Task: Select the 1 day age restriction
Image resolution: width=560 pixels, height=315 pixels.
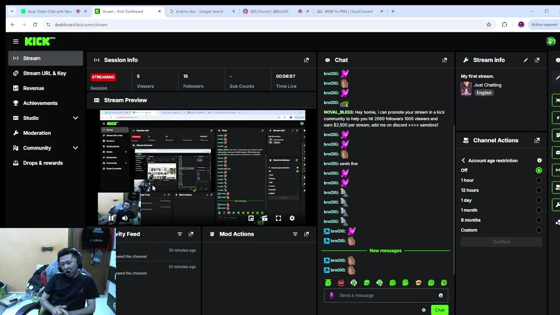Action: click(539, 200)
